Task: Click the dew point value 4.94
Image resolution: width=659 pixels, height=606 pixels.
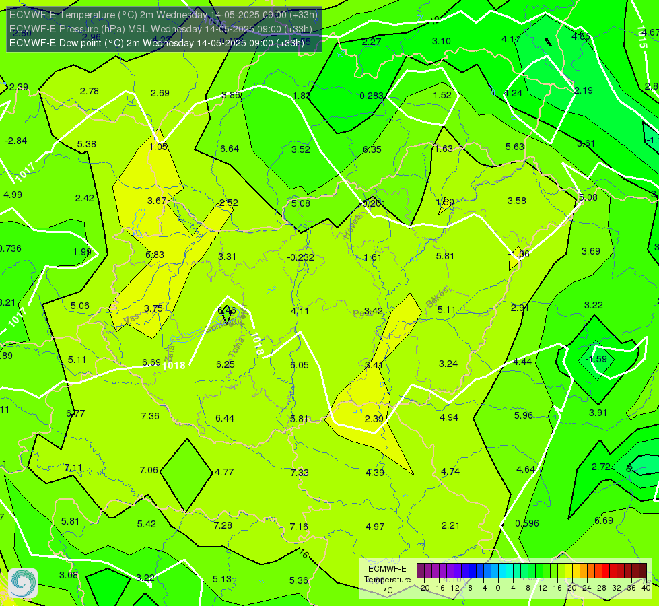Action: point(449,417)
